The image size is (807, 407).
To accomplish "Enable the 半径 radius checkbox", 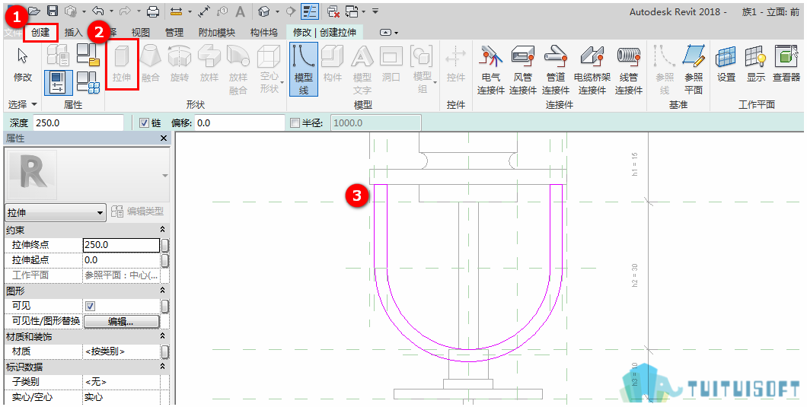I will tap(295, 123).
